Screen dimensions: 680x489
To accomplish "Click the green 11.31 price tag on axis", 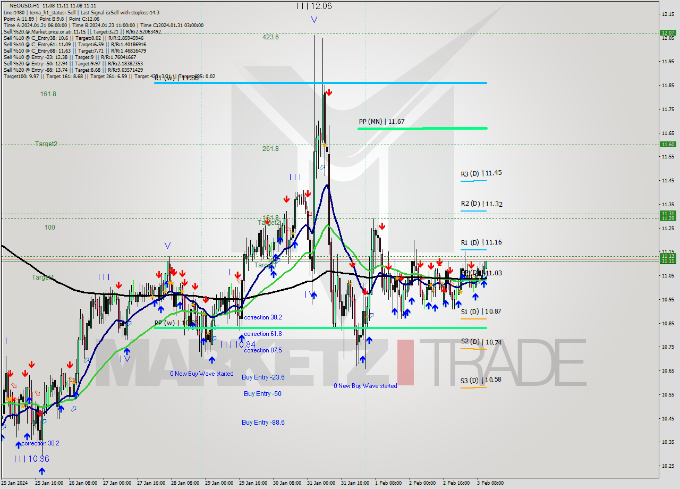I will tap(668, 213).
